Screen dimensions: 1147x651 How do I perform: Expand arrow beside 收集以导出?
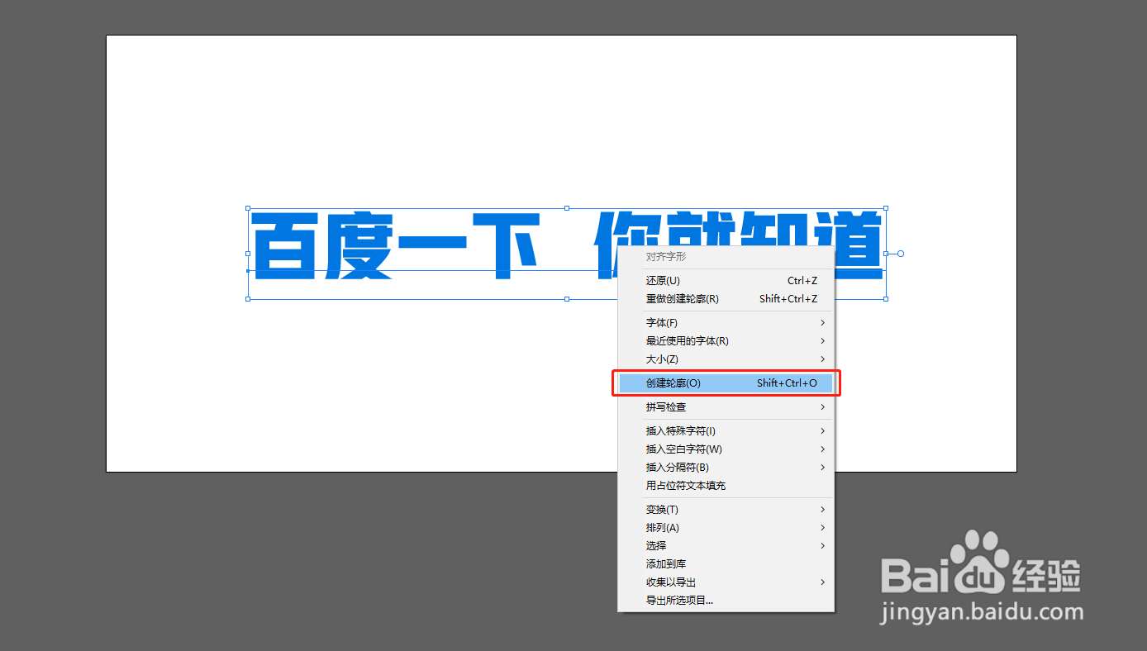[x=823, y=582]
